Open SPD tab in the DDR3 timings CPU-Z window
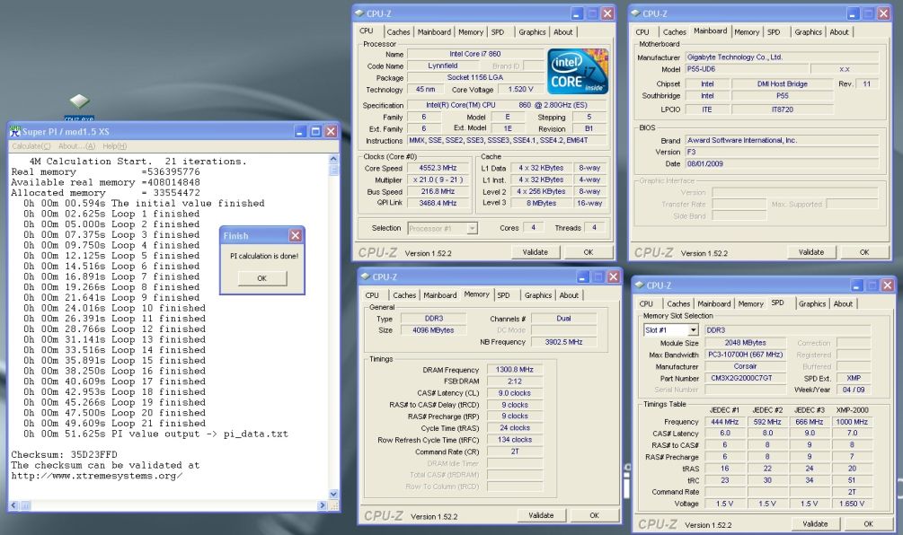903x535 pixels. (x=503, y=295)
